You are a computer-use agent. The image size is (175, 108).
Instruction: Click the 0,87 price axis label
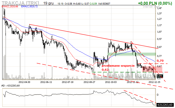click(x=159, y=47)
